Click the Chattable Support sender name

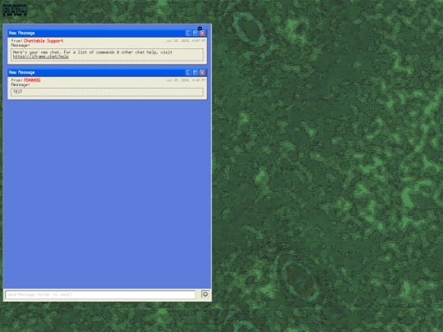(43, 41)
